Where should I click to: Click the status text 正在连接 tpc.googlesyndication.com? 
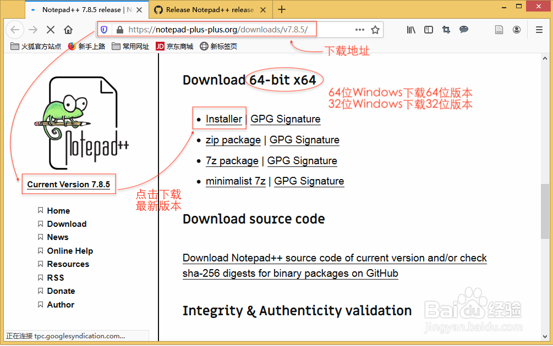[65, 336]
